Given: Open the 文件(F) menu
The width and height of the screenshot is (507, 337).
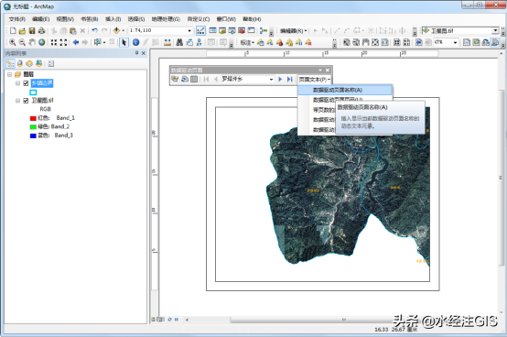Looking at the screenshot, I should point(17,19).
